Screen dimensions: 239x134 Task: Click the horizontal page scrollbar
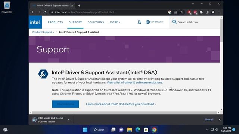coord(124,113)
